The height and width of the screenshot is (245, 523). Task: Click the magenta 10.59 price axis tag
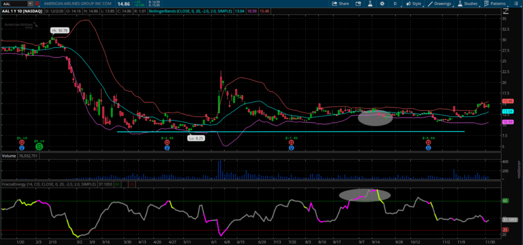(507, 122)
